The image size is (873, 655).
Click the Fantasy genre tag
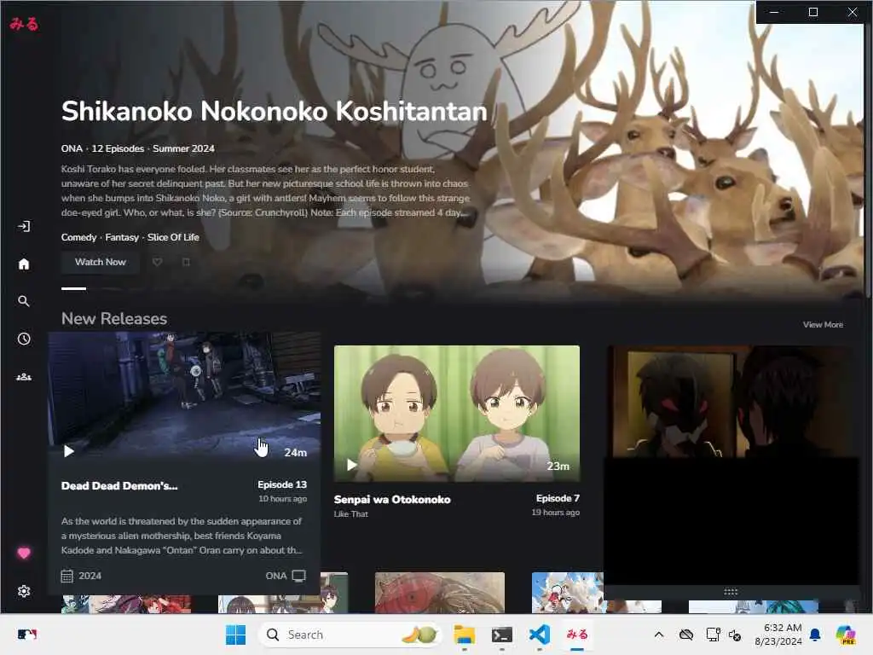point(122,237)
